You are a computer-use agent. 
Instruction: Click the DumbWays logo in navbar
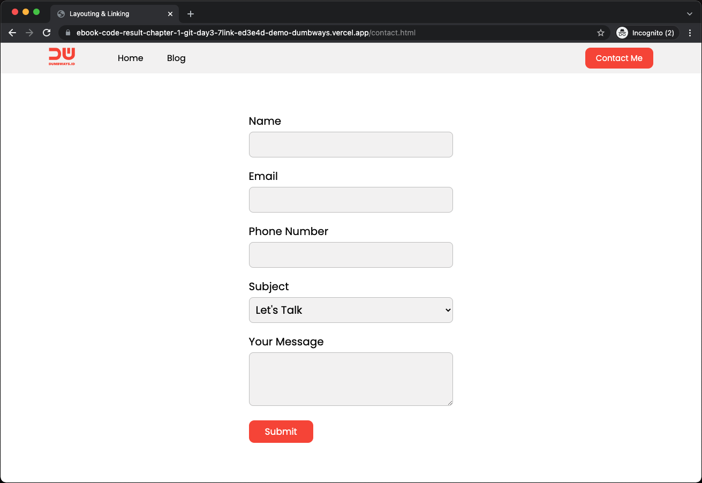[62, 57]
